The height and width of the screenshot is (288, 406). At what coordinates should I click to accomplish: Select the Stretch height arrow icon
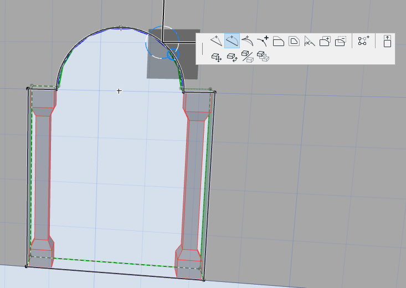point(387,41)
